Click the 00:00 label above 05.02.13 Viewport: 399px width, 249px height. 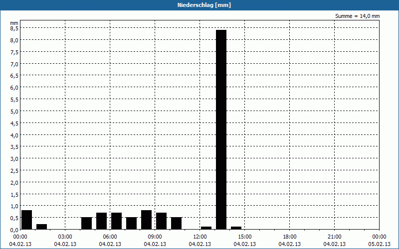379,237
